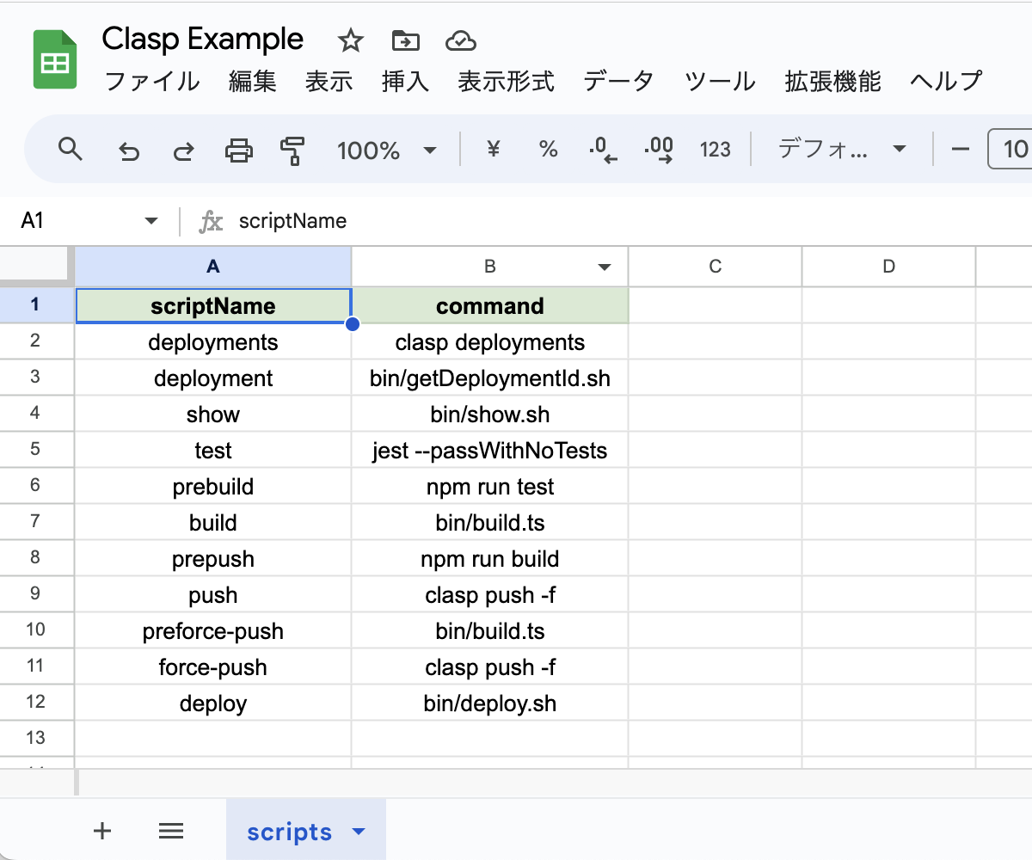Select row 6 header
Image resolution: width=1032 pixels, height=860 pixels.
pos(36,486)
